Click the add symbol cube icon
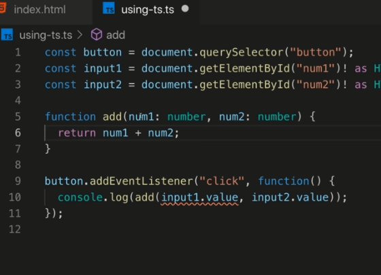This screenshot has width=381, height=275. click(96, 35)
